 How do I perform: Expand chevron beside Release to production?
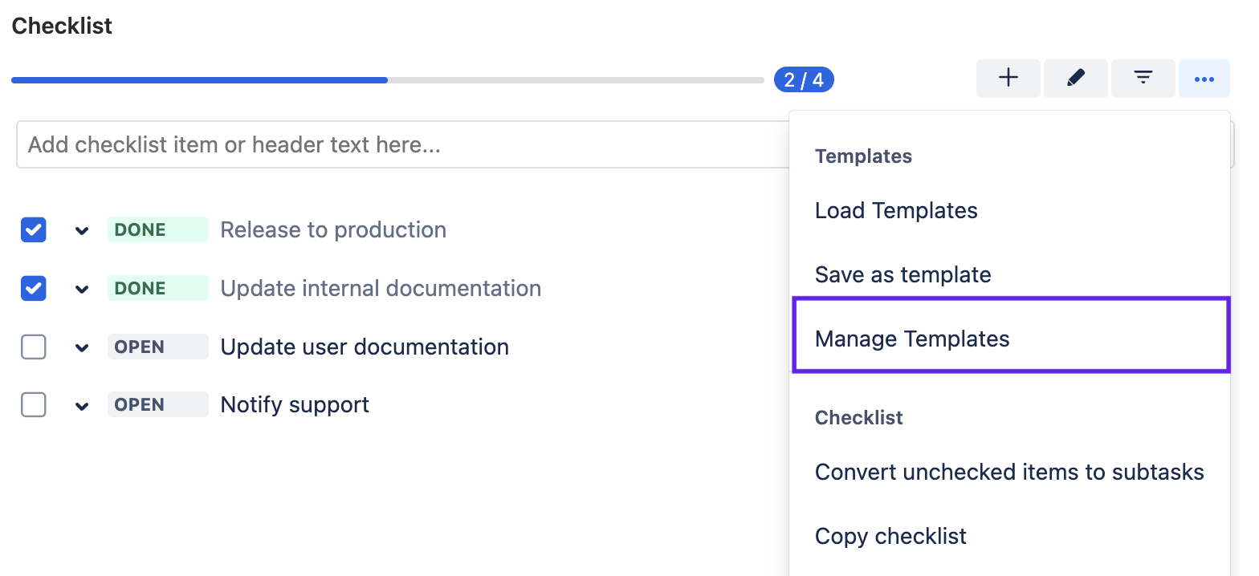coord(81,231)
